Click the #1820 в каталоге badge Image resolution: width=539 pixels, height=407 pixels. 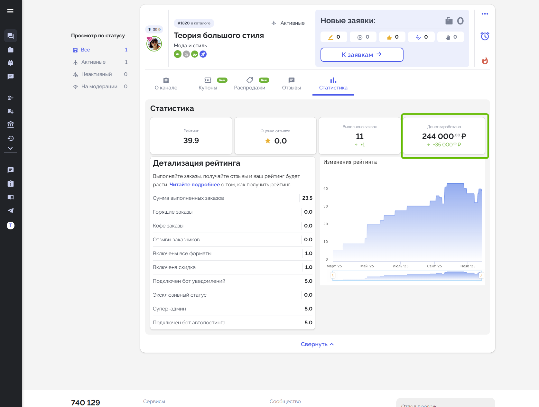(x=194, y=23)
